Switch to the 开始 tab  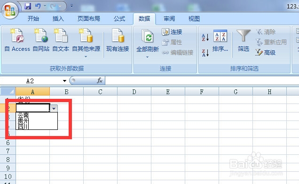click(33, 18)
